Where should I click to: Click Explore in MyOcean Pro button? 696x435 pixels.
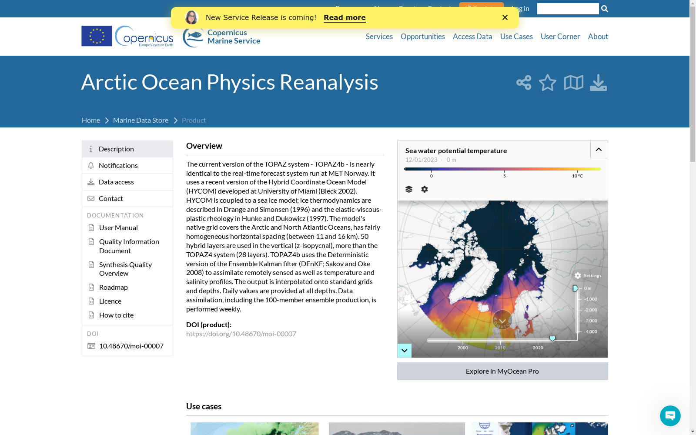tap(502, 371)
